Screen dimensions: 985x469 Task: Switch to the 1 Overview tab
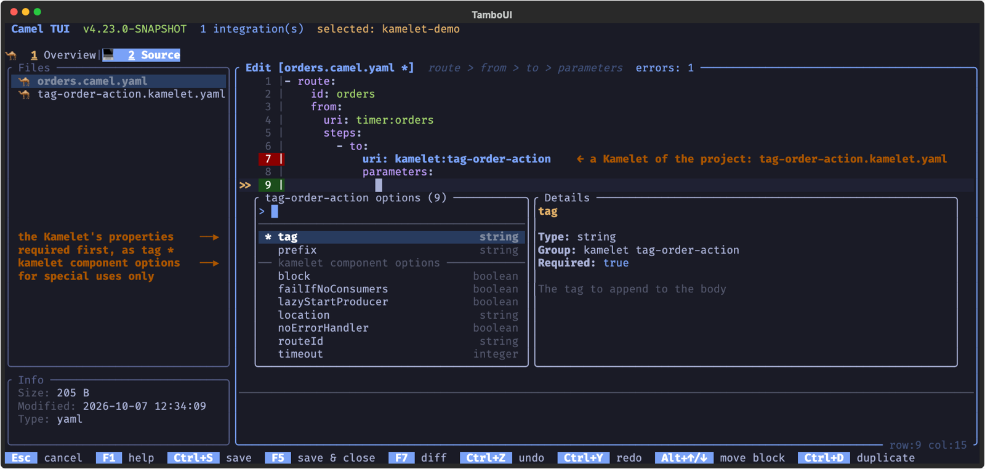63,55
